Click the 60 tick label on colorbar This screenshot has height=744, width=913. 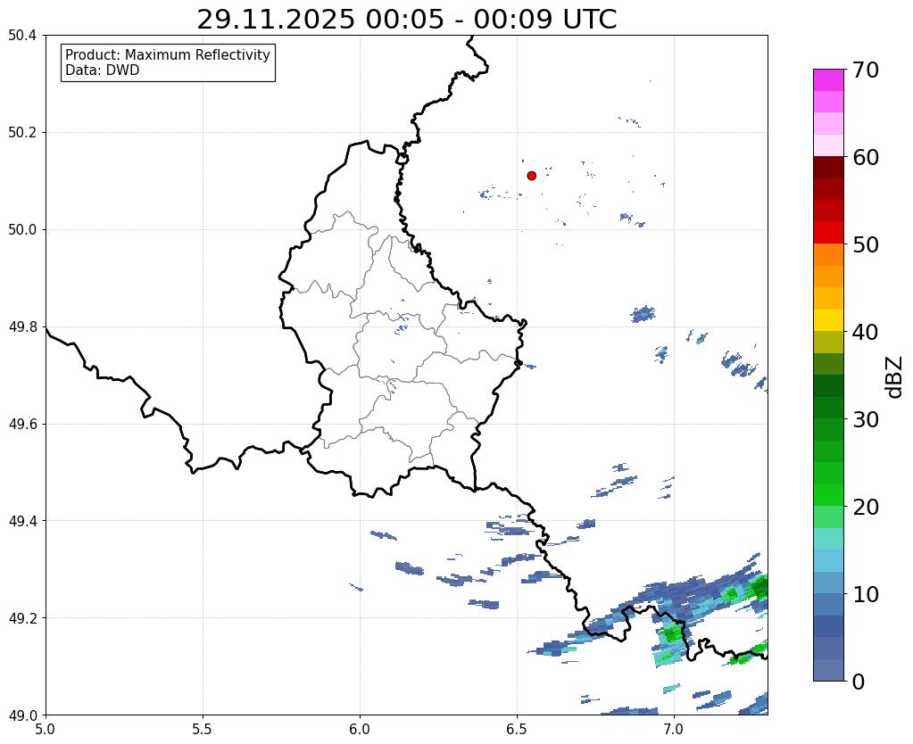[866, 157]
